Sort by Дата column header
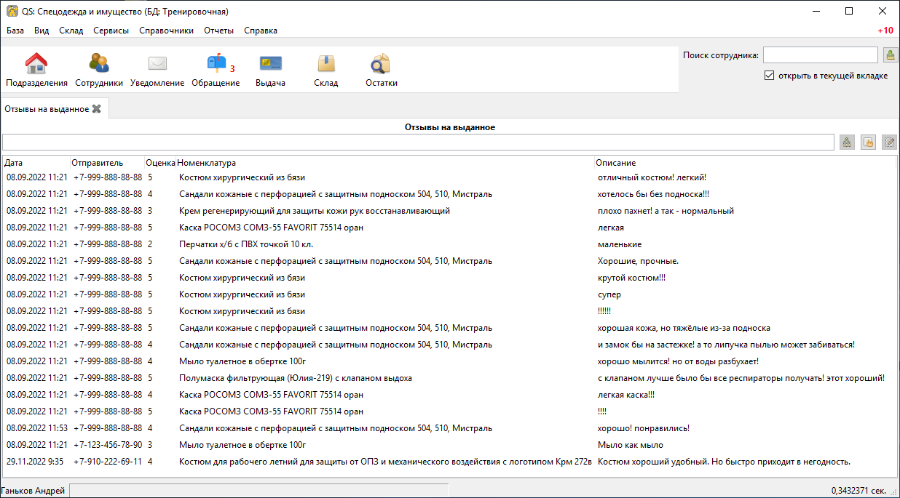This screenshot has width=900, height=498. tap(36, 163)
